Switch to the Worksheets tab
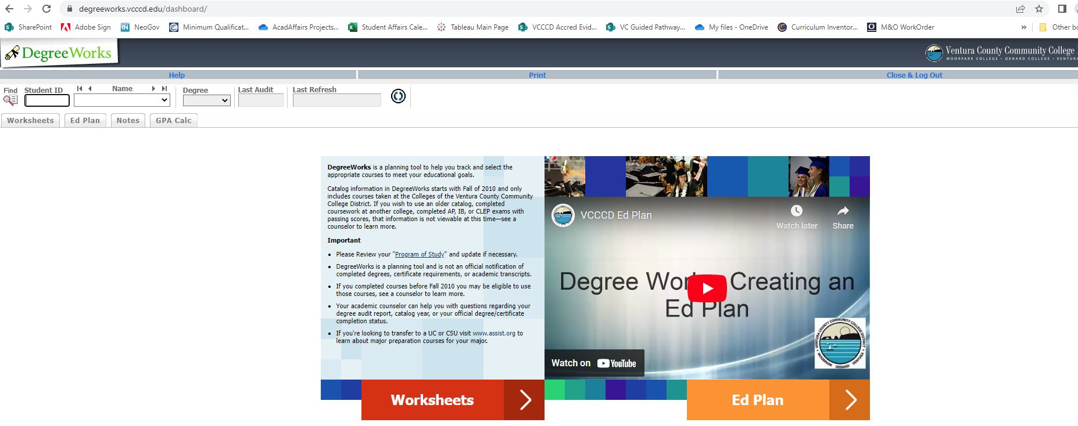 30,120
